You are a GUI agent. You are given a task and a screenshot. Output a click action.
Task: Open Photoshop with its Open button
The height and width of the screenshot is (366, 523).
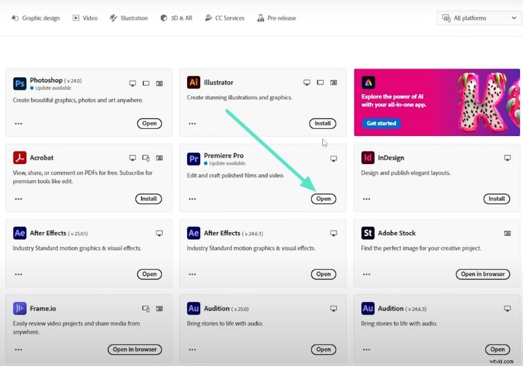150,124
